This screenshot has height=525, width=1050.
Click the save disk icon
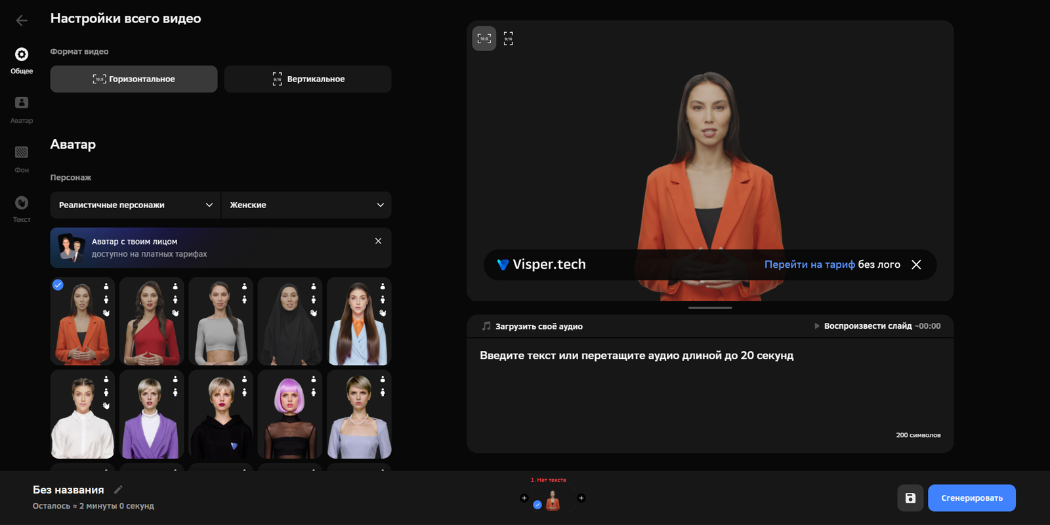(x=910, y=498)
